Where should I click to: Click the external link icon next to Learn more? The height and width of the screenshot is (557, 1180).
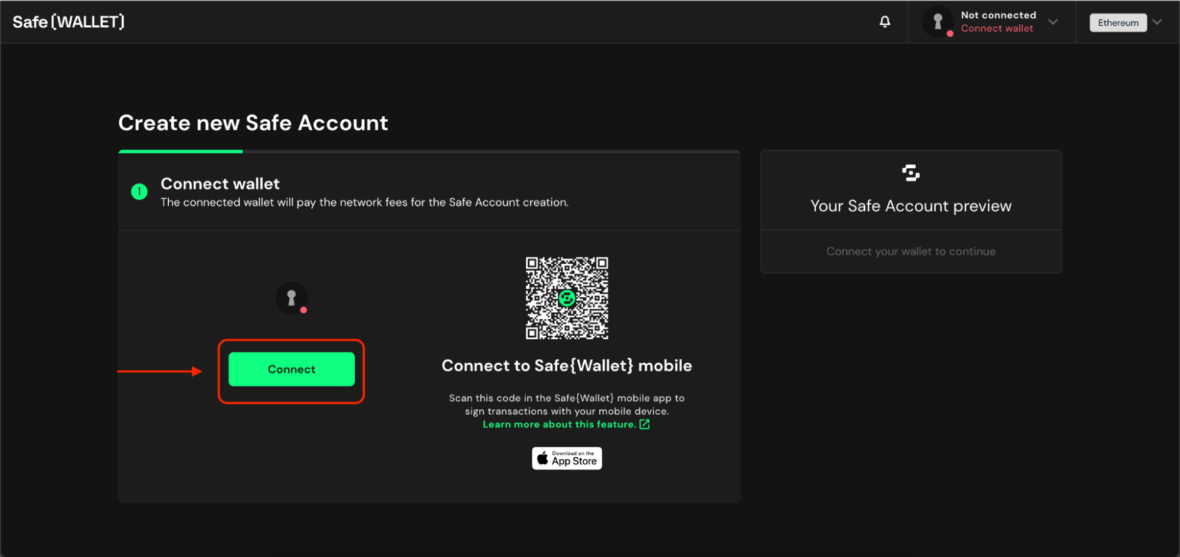click(643, 424)
